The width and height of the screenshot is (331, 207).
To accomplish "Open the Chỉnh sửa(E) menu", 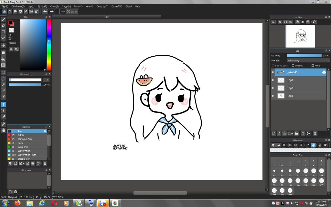I will (18, 6).
